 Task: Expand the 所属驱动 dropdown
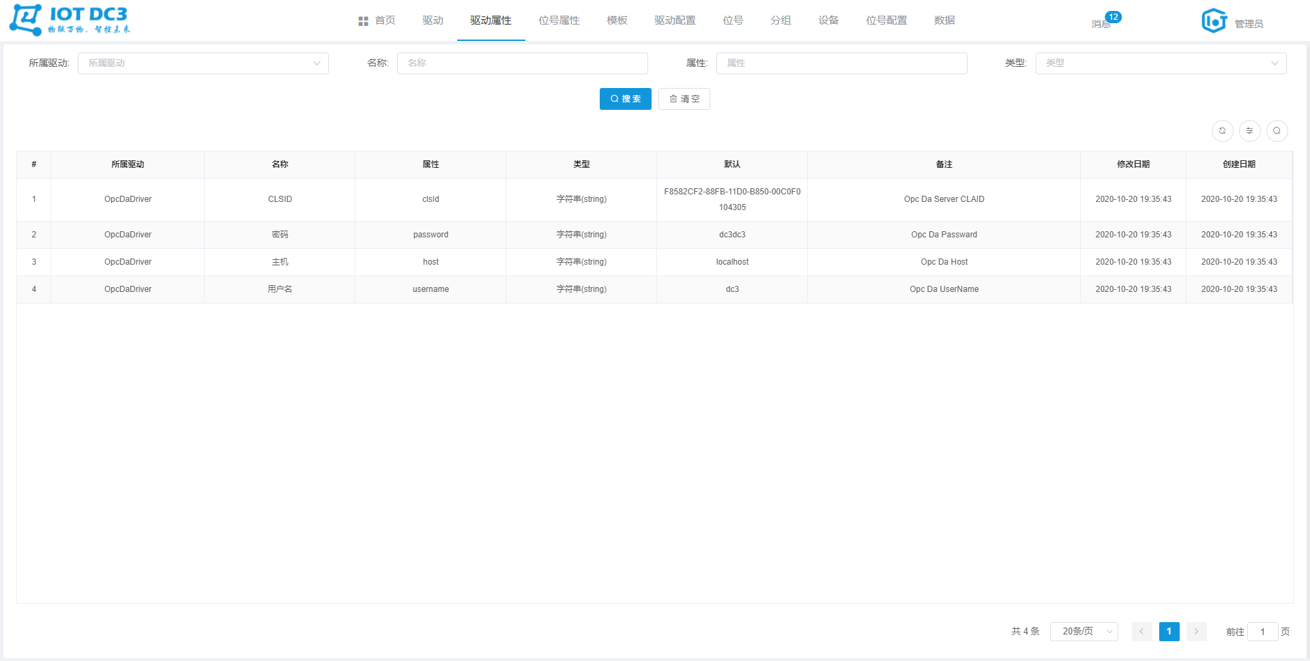click(203, 63)
